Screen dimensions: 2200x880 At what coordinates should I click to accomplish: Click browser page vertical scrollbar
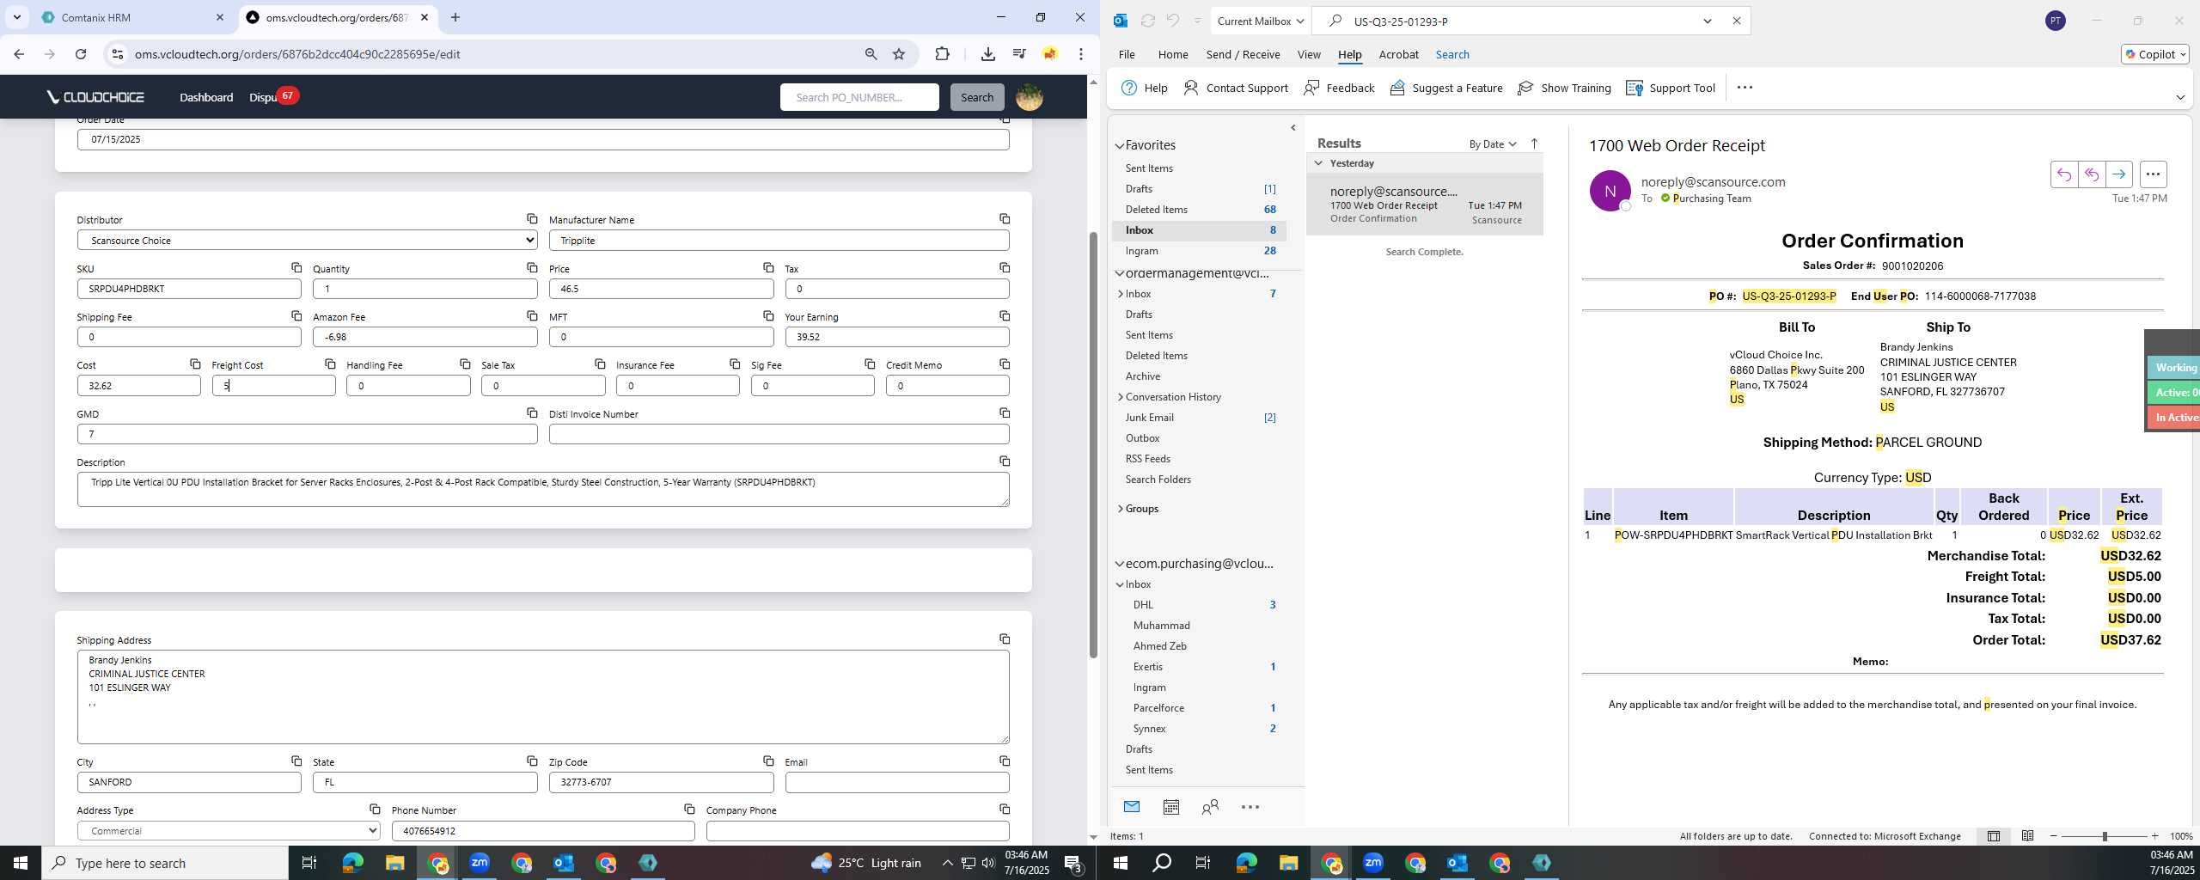click(x=1093, y=445)
